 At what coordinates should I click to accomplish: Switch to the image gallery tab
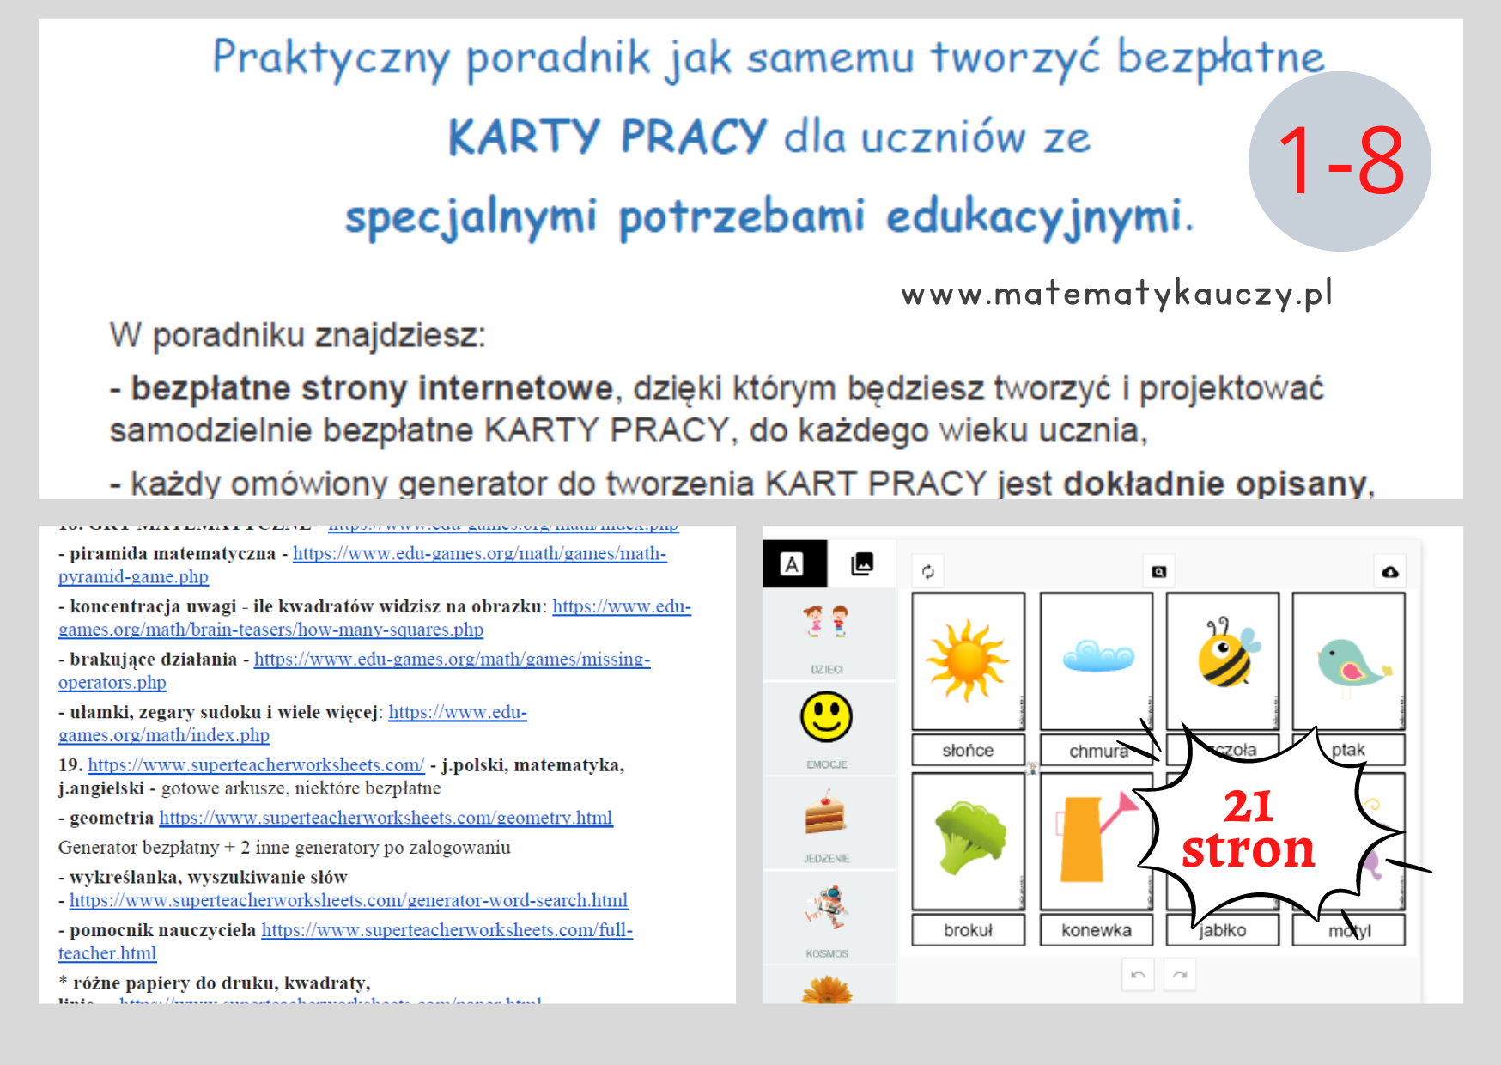click(x=861, y=564)
